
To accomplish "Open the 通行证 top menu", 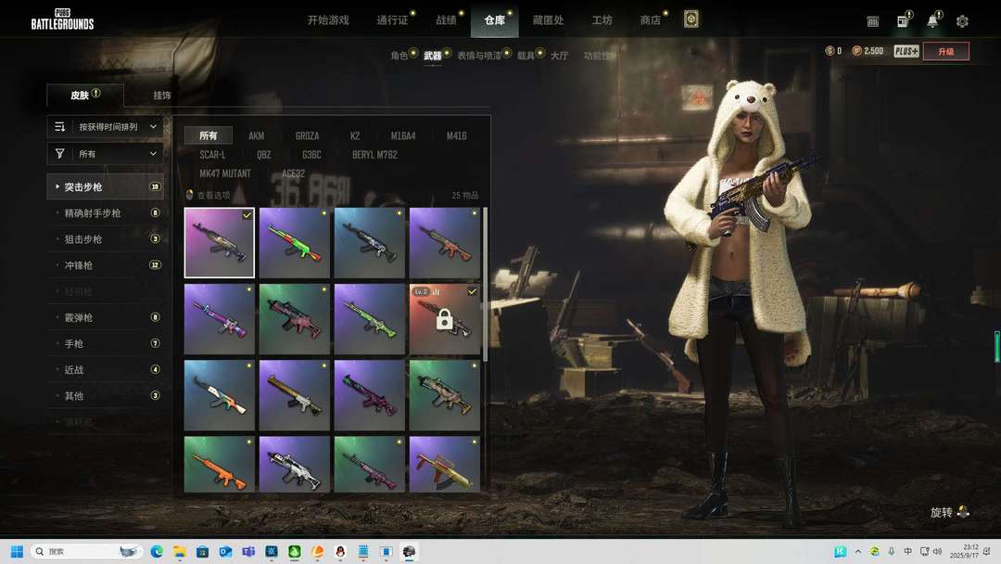I will tap(392, 20).
